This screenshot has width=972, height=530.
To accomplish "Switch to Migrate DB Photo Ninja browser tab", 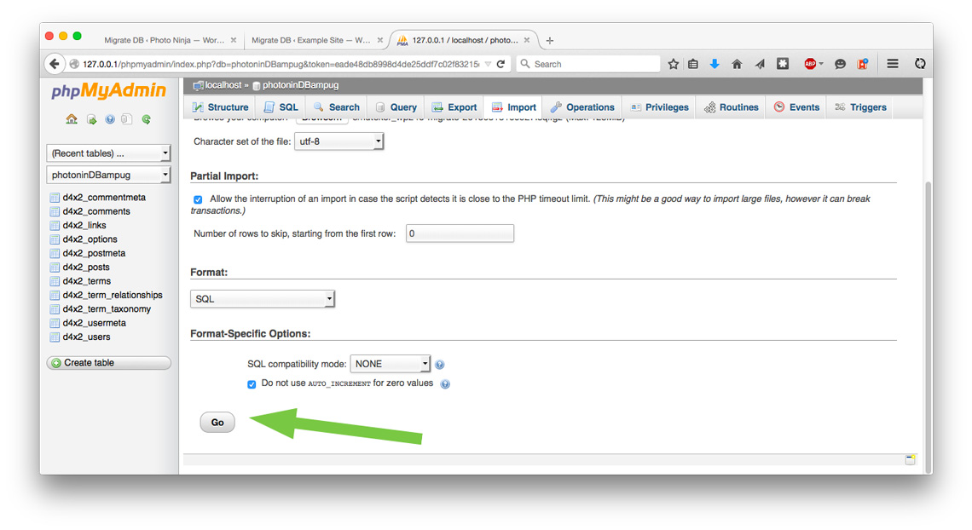I will [165, 40].
